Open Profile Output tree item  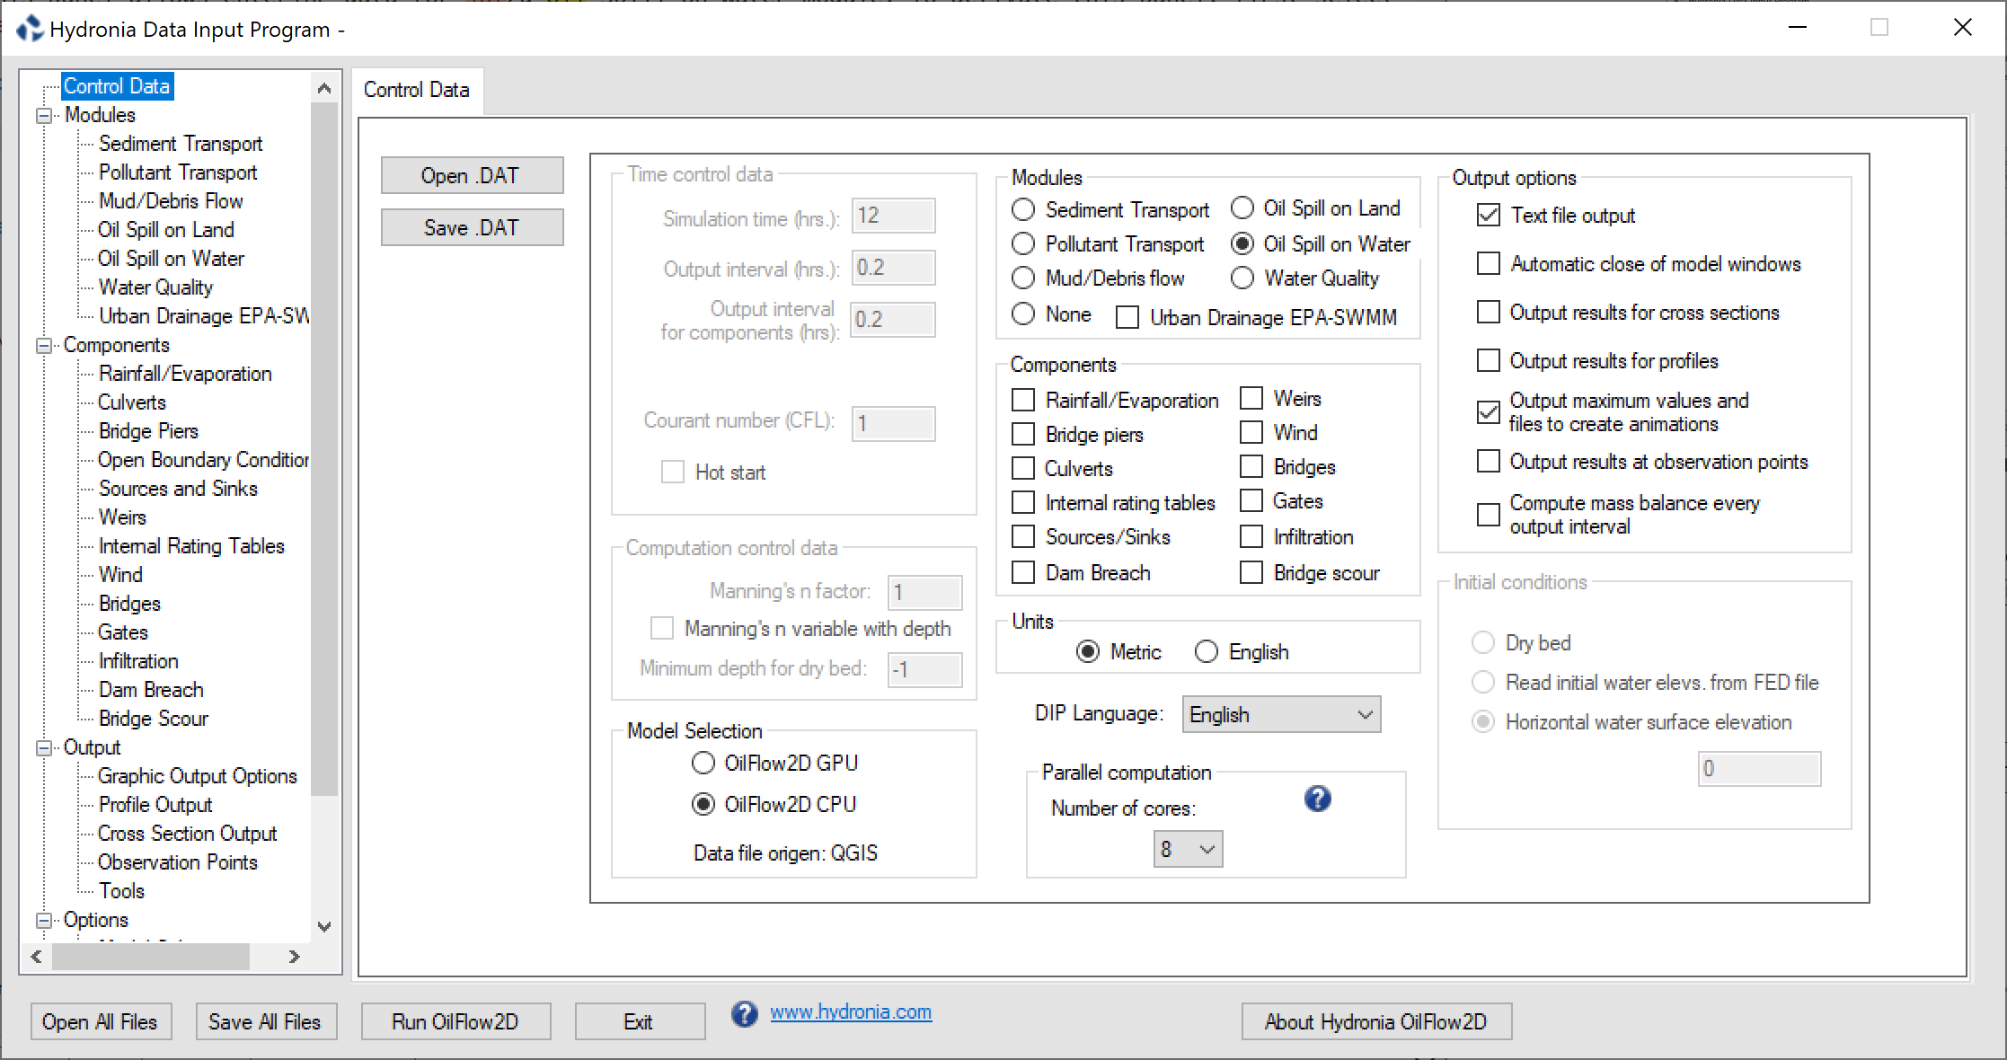[155, 805]
